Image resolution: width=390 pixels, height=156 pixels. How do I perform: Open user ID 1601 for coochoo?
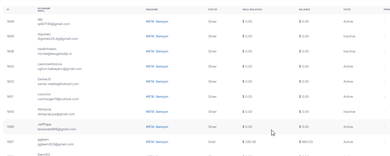10,97
